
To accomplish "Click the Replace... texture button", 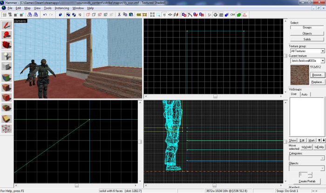I will tap(317, 82).
